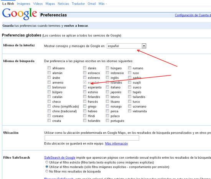Check the indonesio language checkbox
Image resolution: width=211 pixels, height=179 pixels.
tap(107, 72)
